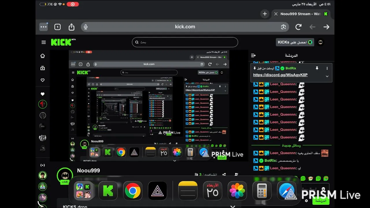Tap the red screen recording indicator

click(x=73, y=4)
